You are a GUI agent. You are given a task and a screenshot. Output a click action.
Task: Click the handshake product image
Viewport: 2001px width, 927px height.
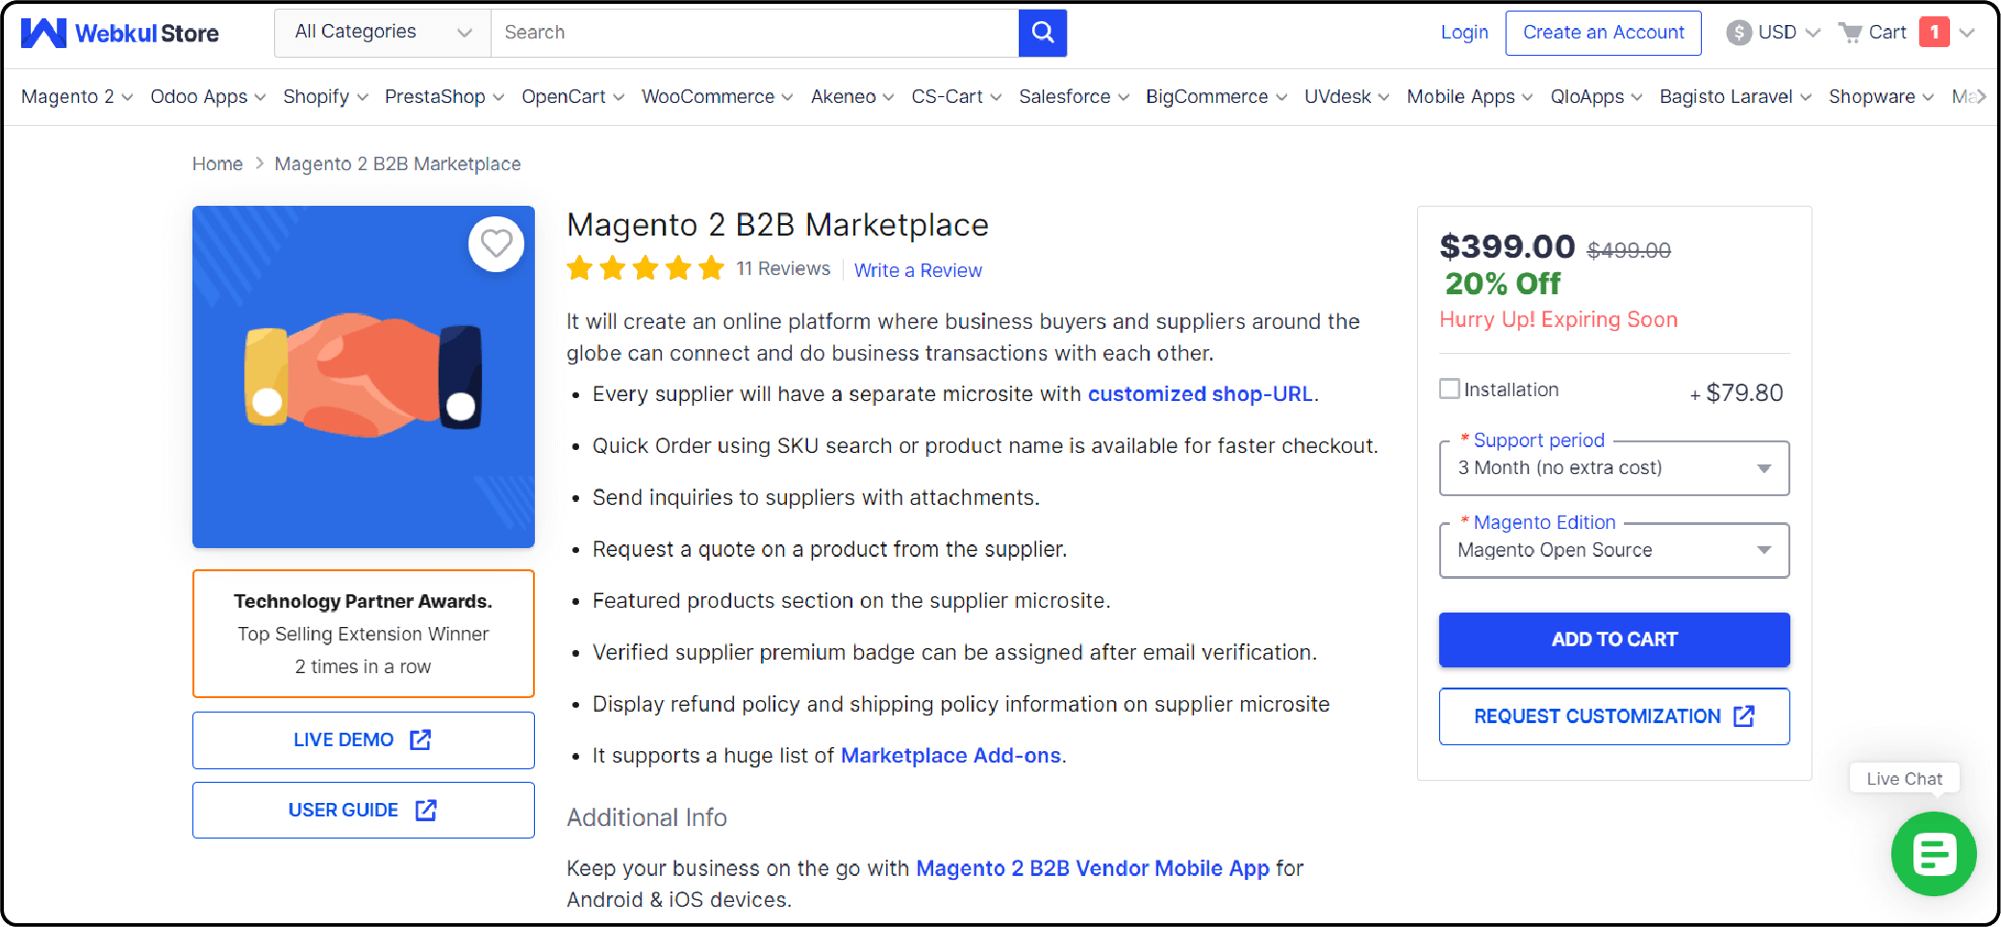point(364,377)
